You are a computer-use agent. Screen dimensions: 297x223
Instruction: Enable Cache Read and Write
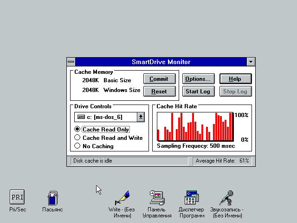pos(77,138)
